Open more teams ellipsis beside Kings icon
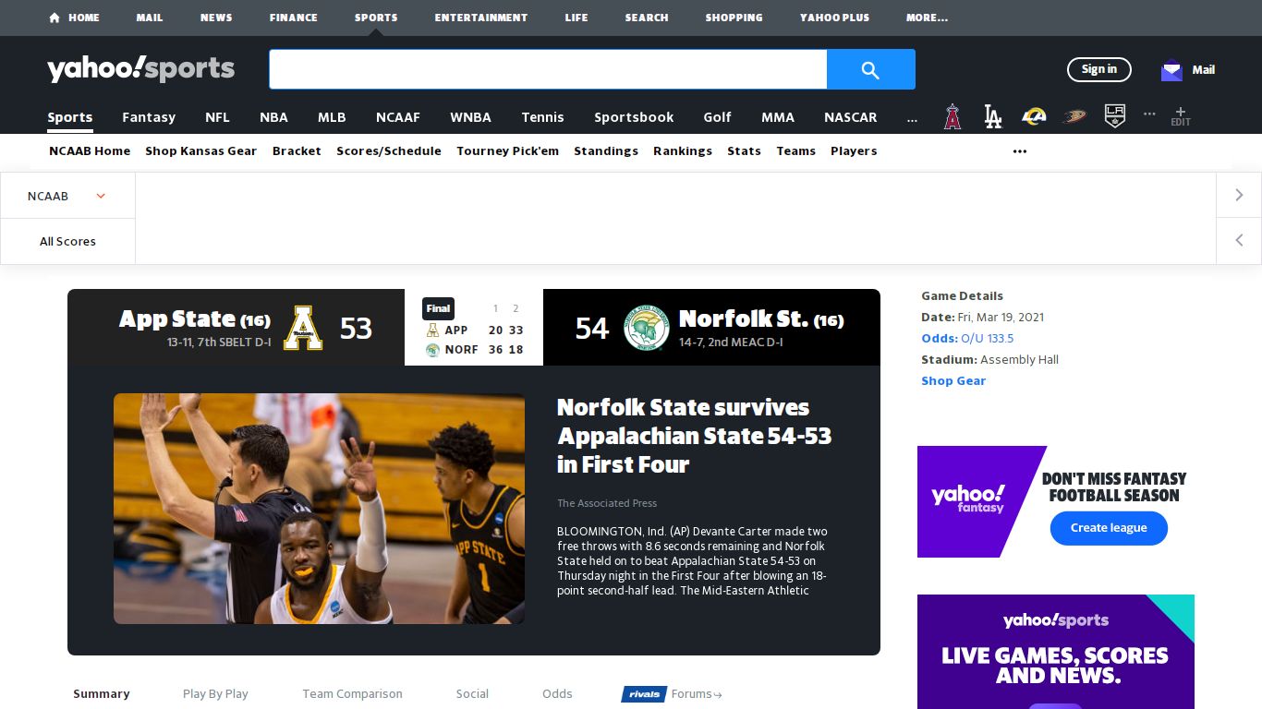 (x=1149, y=114)
